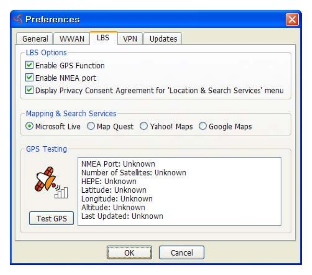Uncheck Enable GPS Function
The image size is (312, 275).
29,65
